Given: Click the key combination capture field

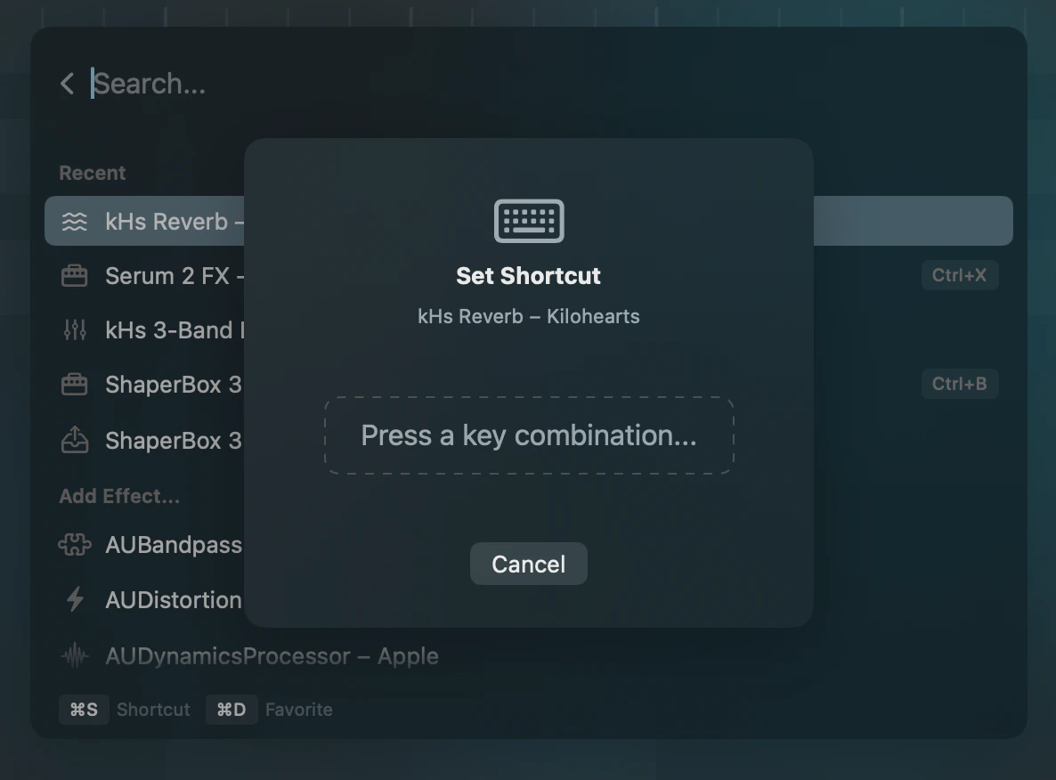Looking at the screenshot, I should point(529,435).
